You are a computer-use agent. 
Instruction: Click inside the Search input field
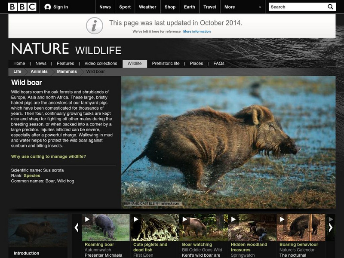point(297,6)
